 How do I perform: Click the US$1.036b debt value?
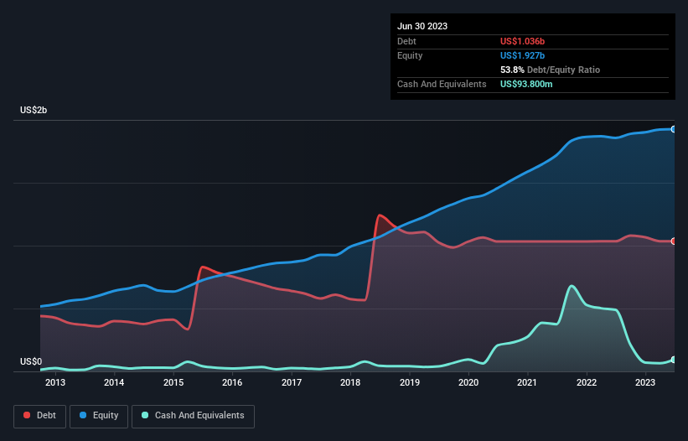[x=522, y=41]
